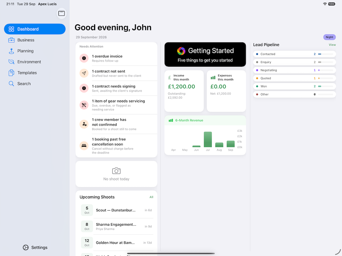This screenshot has height=256, width=342.
Task: Click the Expenses bar chart icon
Action: pos(213,77)
